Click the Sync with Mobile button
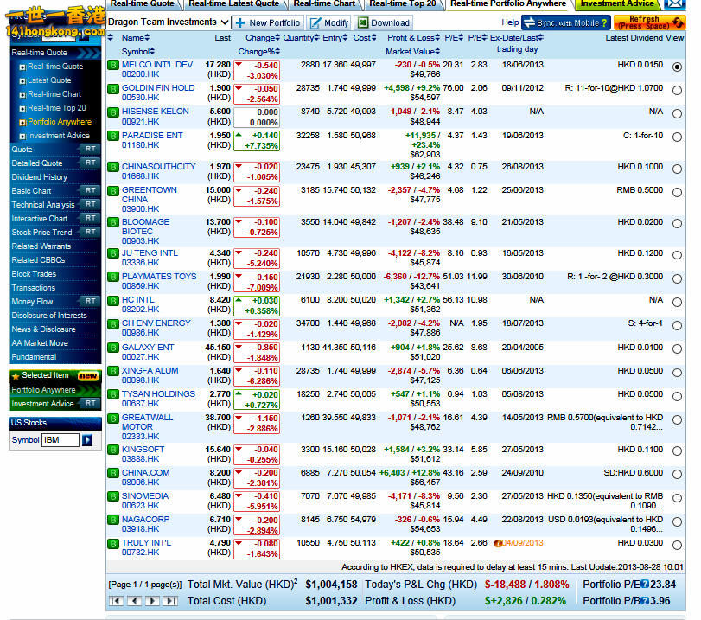 [x=566, y=22]
